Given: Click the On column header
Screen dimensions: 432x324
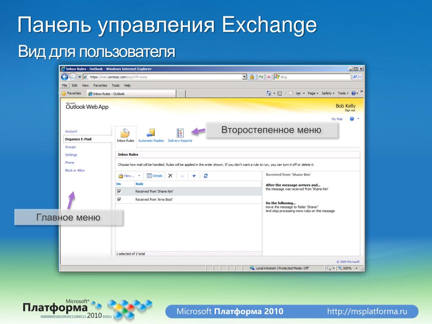Looking at the screenshot, I should [119, 184].
